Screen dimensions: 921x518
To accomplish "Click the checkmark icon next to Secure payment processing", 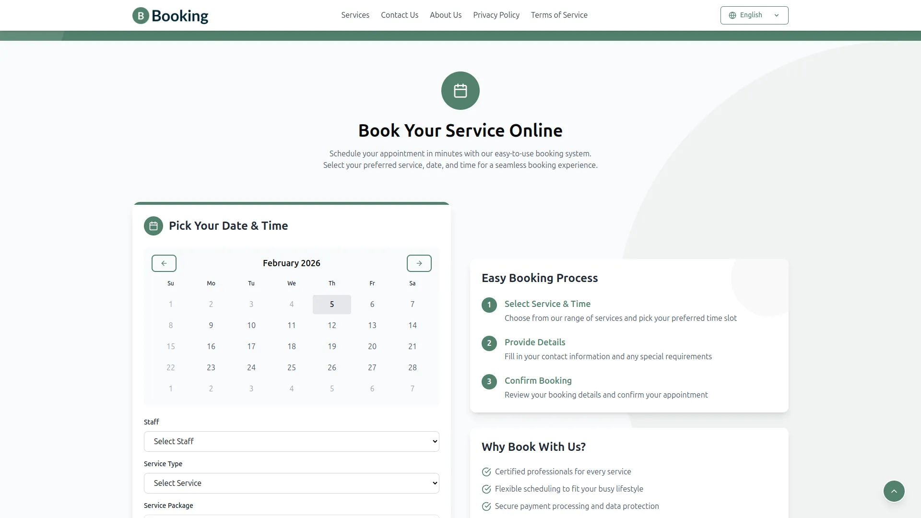I will pos(486,506).
